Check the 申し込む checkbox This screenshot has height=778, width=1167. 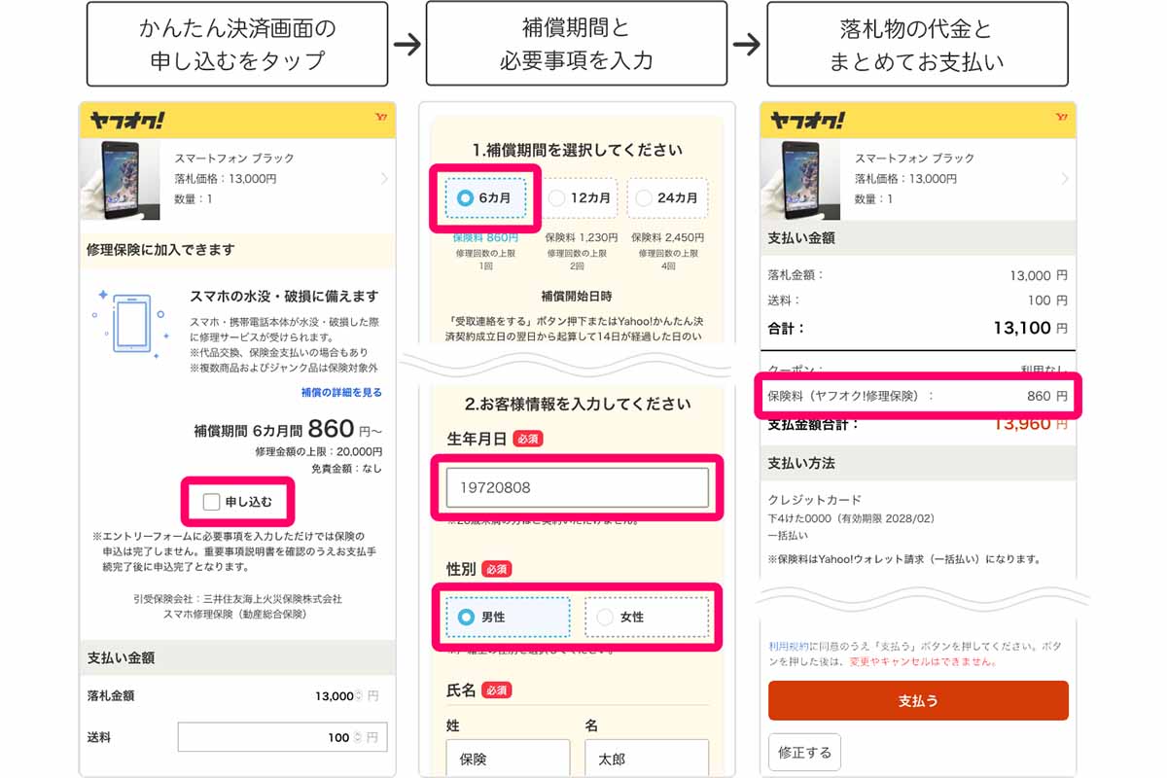click(211, 502)
